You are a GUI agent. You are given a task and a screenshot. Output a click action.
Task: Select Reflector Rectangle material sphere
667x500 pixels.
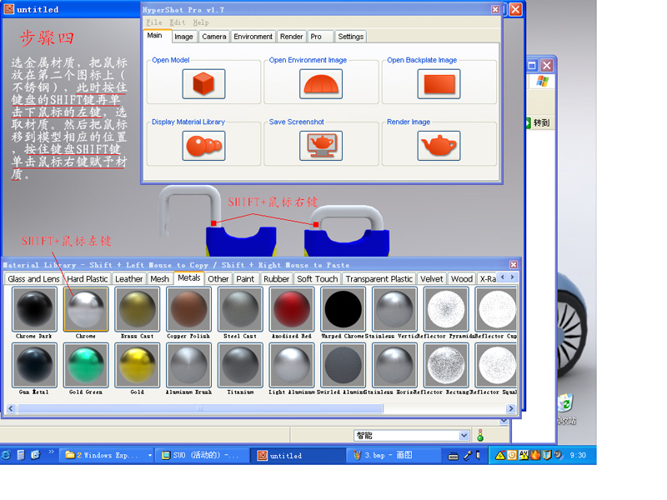tap(446, 366)
